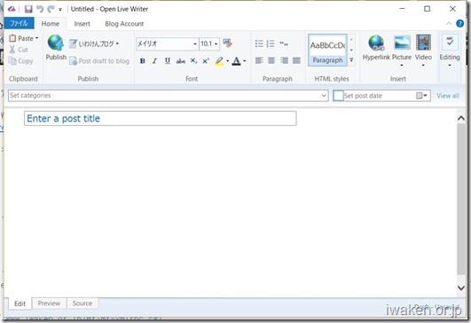Insert a bulleted list
The width and height of the screenshot is (471, 323).
[259, 43]
